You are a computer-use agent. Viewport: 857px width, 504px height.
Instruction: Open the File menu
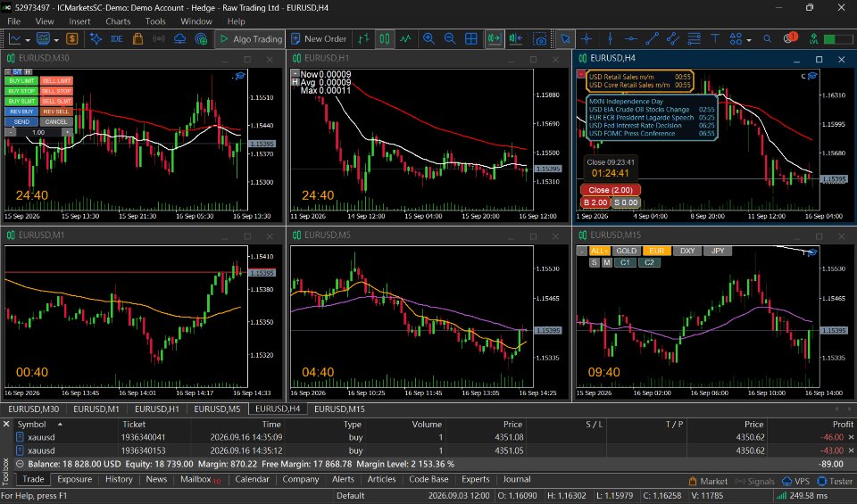point(13,21)
